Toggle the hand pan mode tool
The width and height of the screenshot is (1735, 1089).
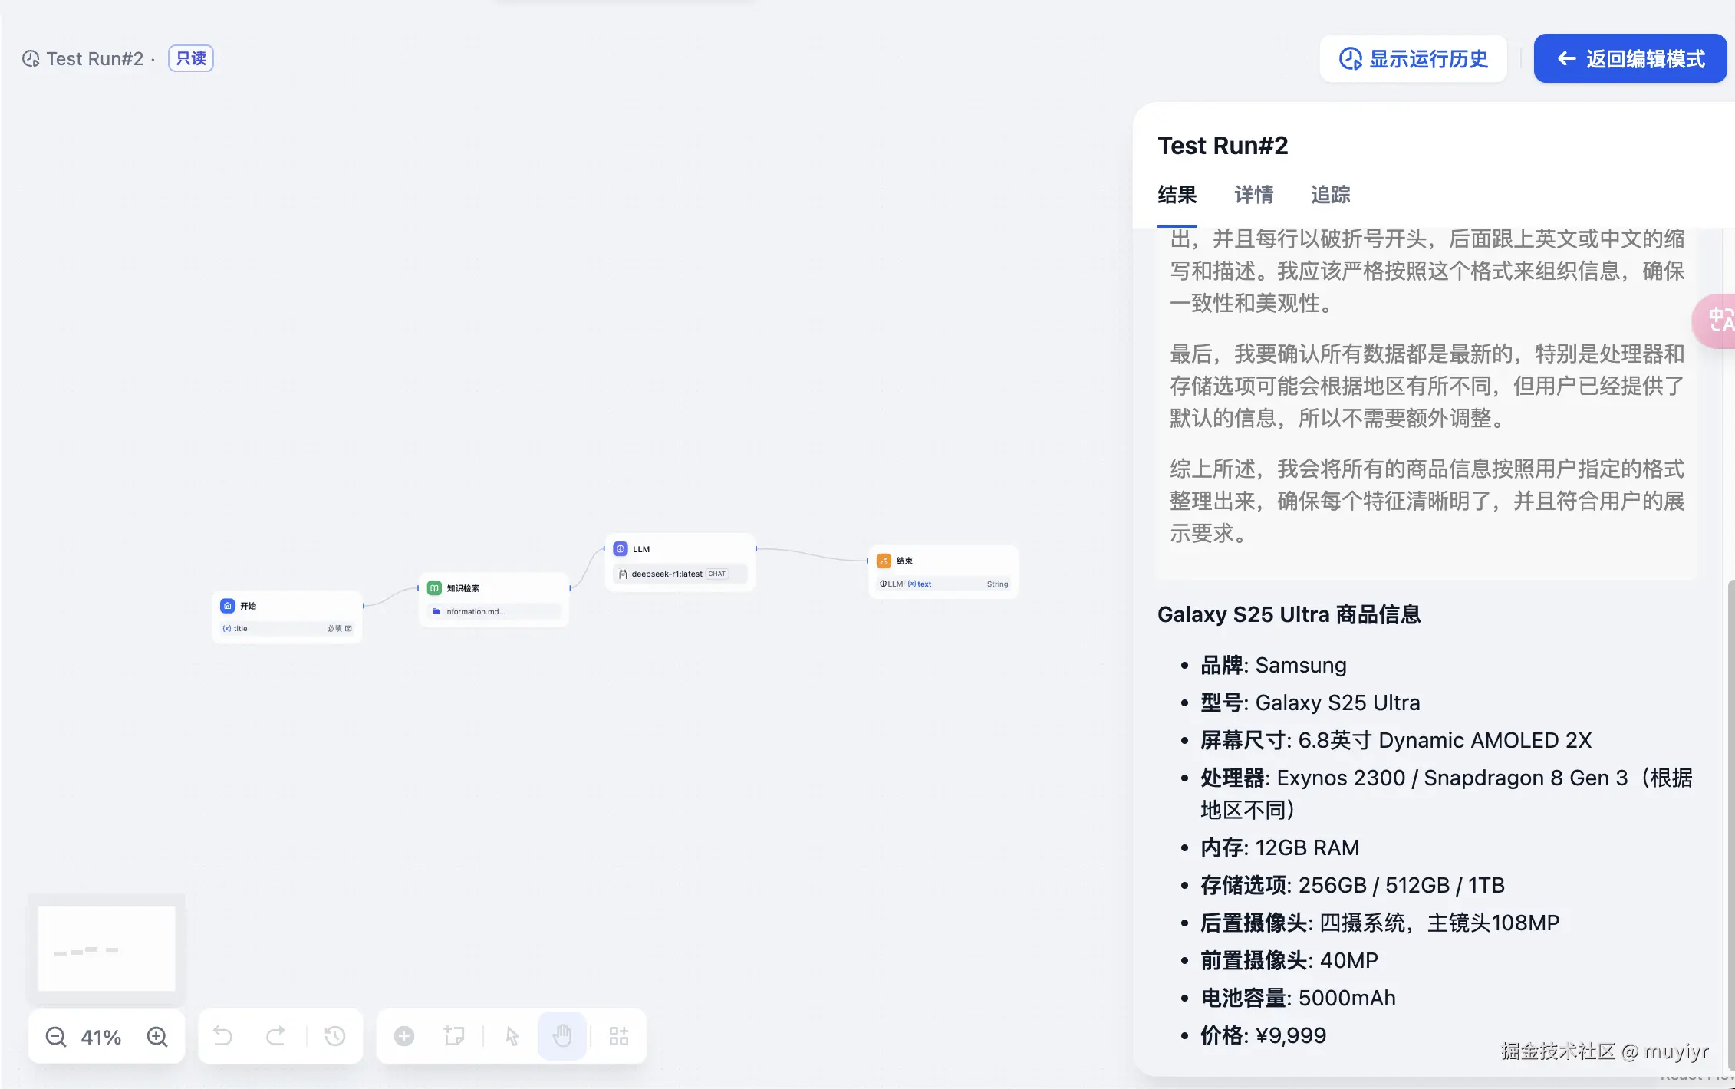(562, 1037)
